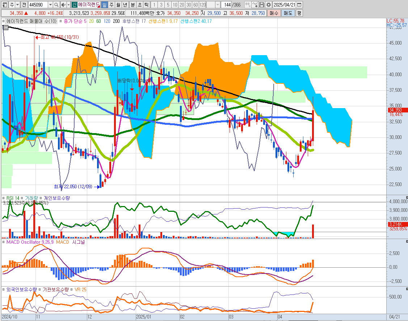
Task: Click the floppy disk save icon
Action: (262, 5)
